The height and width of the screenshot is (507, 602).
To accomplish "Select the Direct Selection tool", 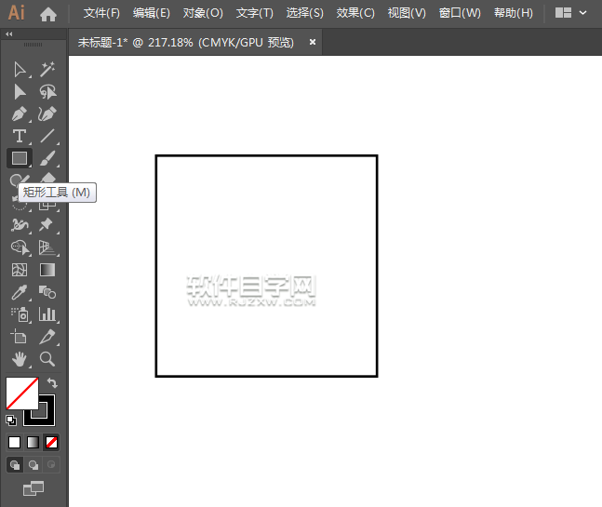I will [x=20, y=92].
